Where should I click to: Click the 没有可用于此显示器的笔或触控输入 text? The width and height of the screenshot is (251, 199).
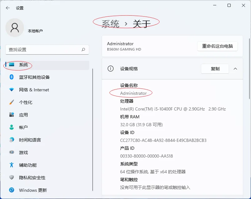pyautogui.click(x=155, y=187)
